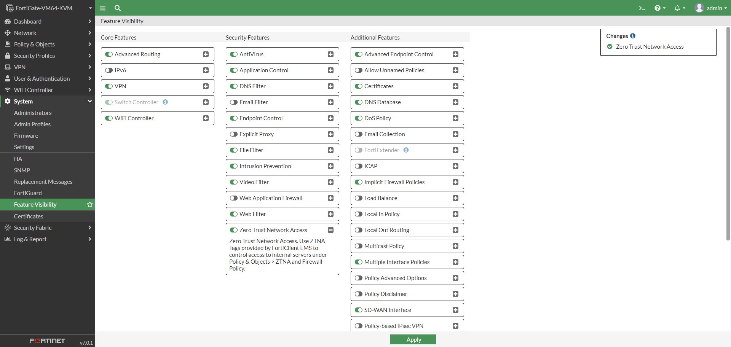731x347 pixels.
Task: Click the info icon beside Changes
Action: (633, 36)
